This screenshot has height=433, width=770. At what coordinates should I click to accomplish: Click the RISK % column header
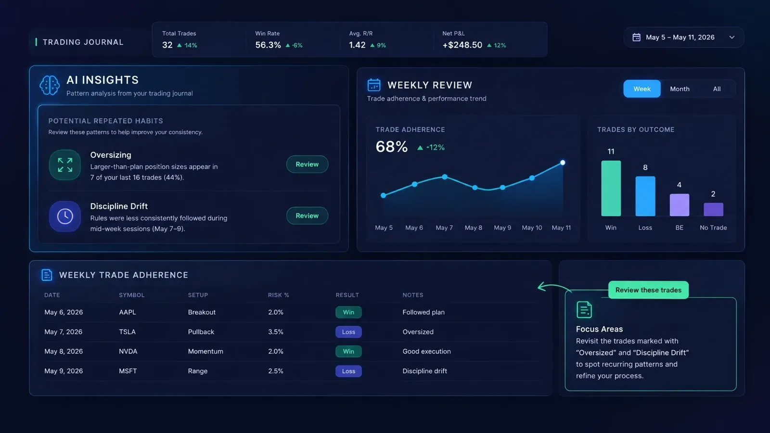click(x=279, y=295)
